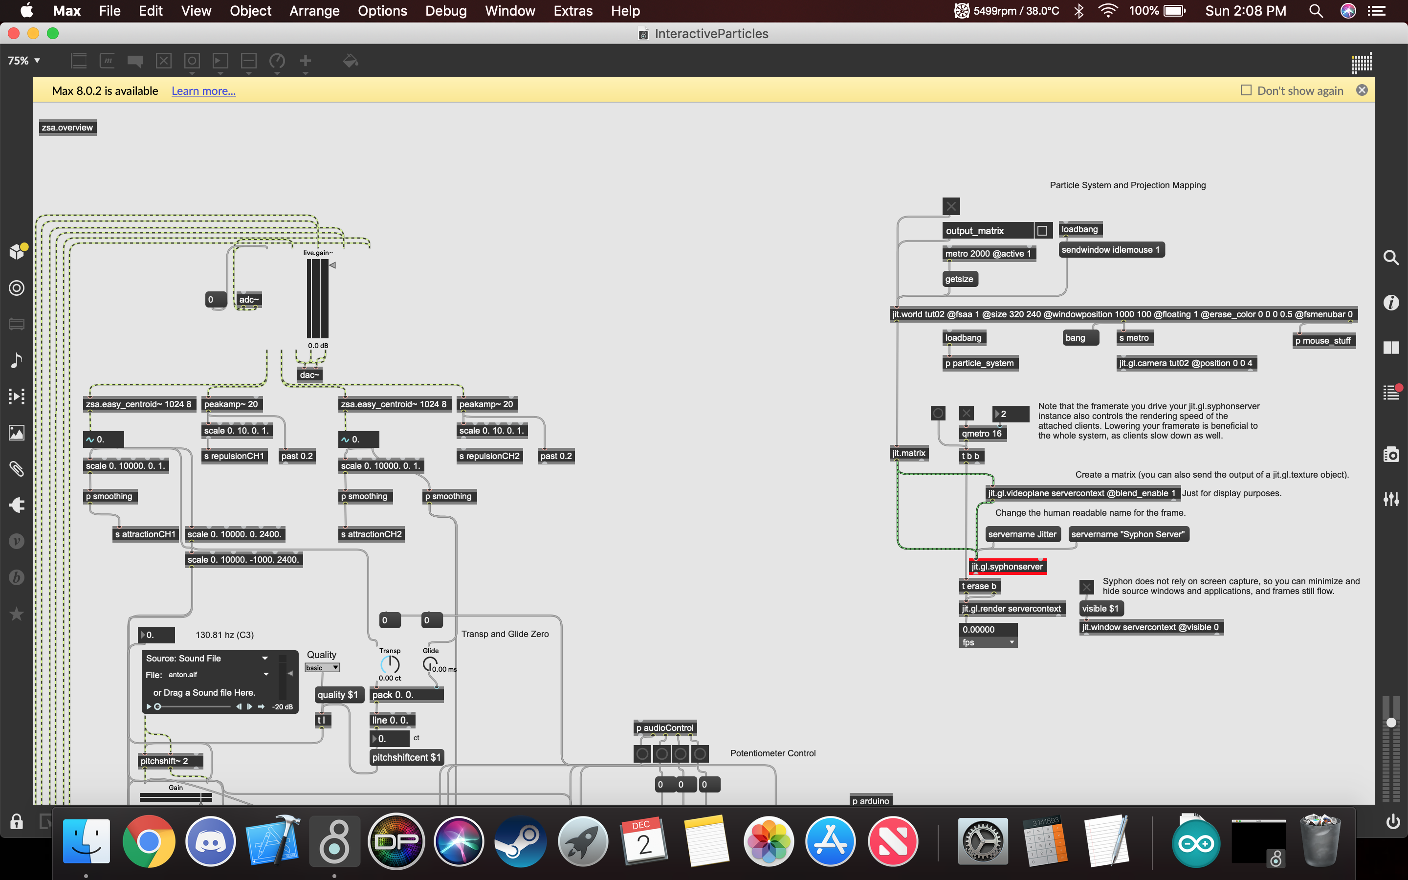This screenshot has height=880, width=1408.
Task: Click the getsize message box
Action: point(959,279)
